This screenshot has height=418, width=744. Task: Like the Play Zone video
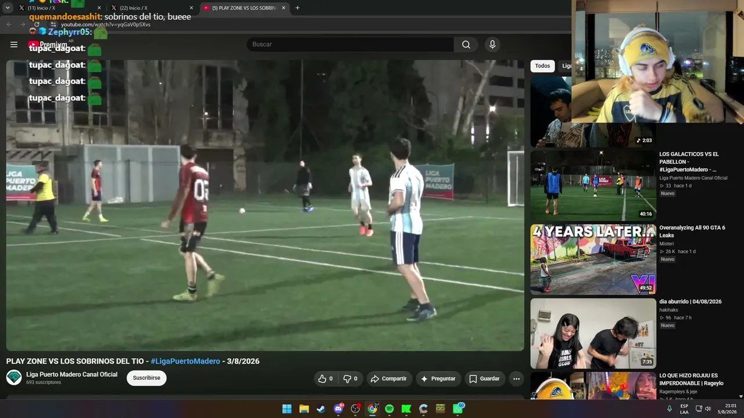[x=325, y=379]
